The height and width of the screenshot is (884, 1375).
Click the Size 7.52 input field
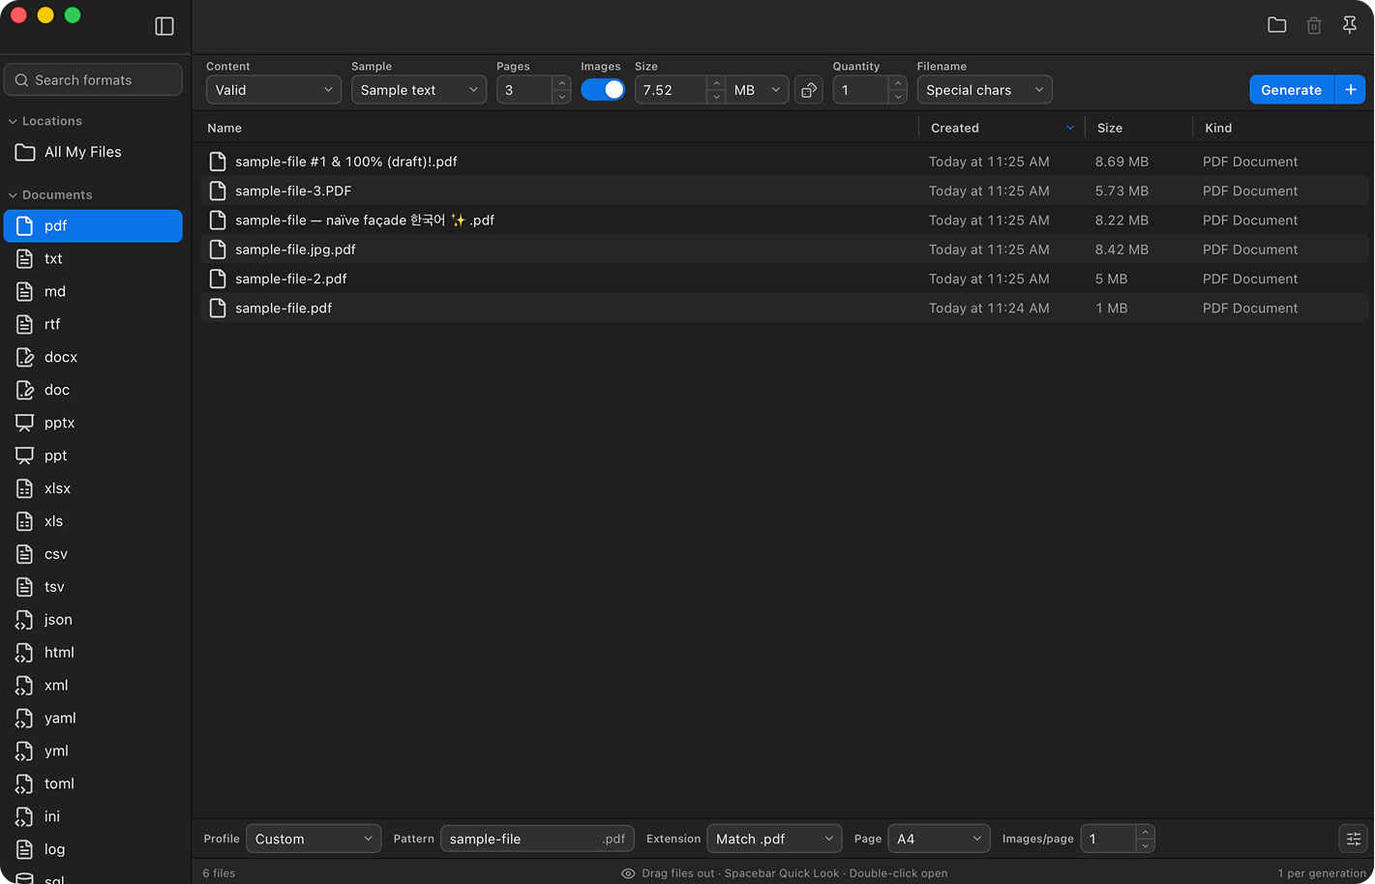click(671, 90)
